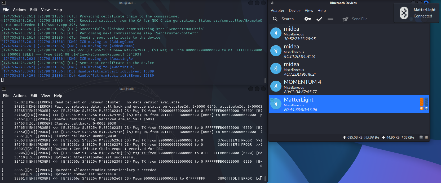The height and width of the screenshot is (183, 441).
Task: Click the 1.02 KB/s download rate
Action: (x=408, y=138)
